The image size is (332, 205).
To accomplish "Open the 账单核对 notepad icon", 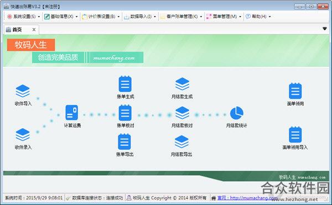I will click(125, 113).
